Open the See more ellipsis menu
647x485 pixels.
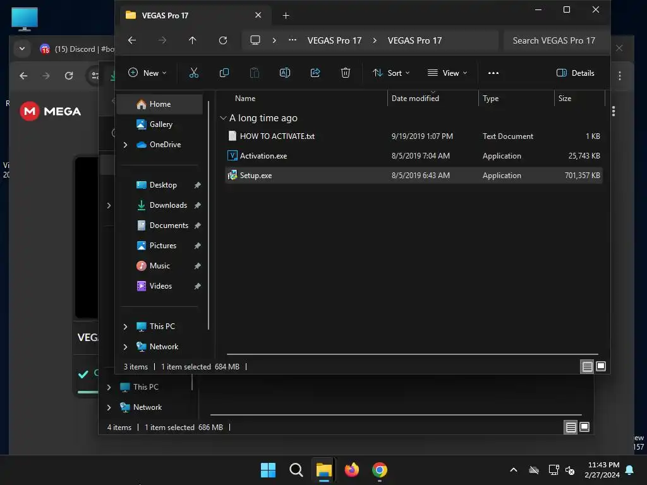[x=493, y=73]
